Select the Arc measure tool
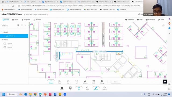 point(77,82)
